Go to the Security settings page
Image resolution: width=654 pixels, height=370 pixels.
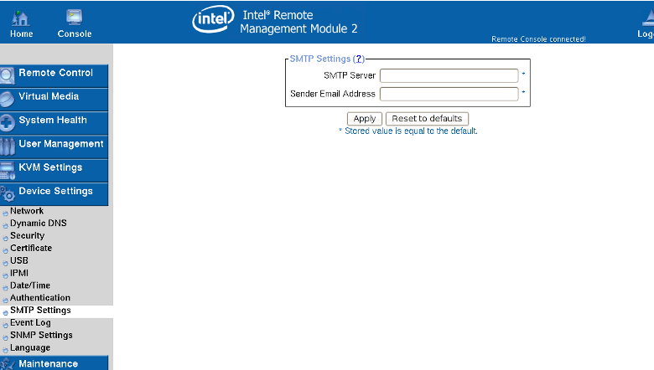click(x=27, y=235)
